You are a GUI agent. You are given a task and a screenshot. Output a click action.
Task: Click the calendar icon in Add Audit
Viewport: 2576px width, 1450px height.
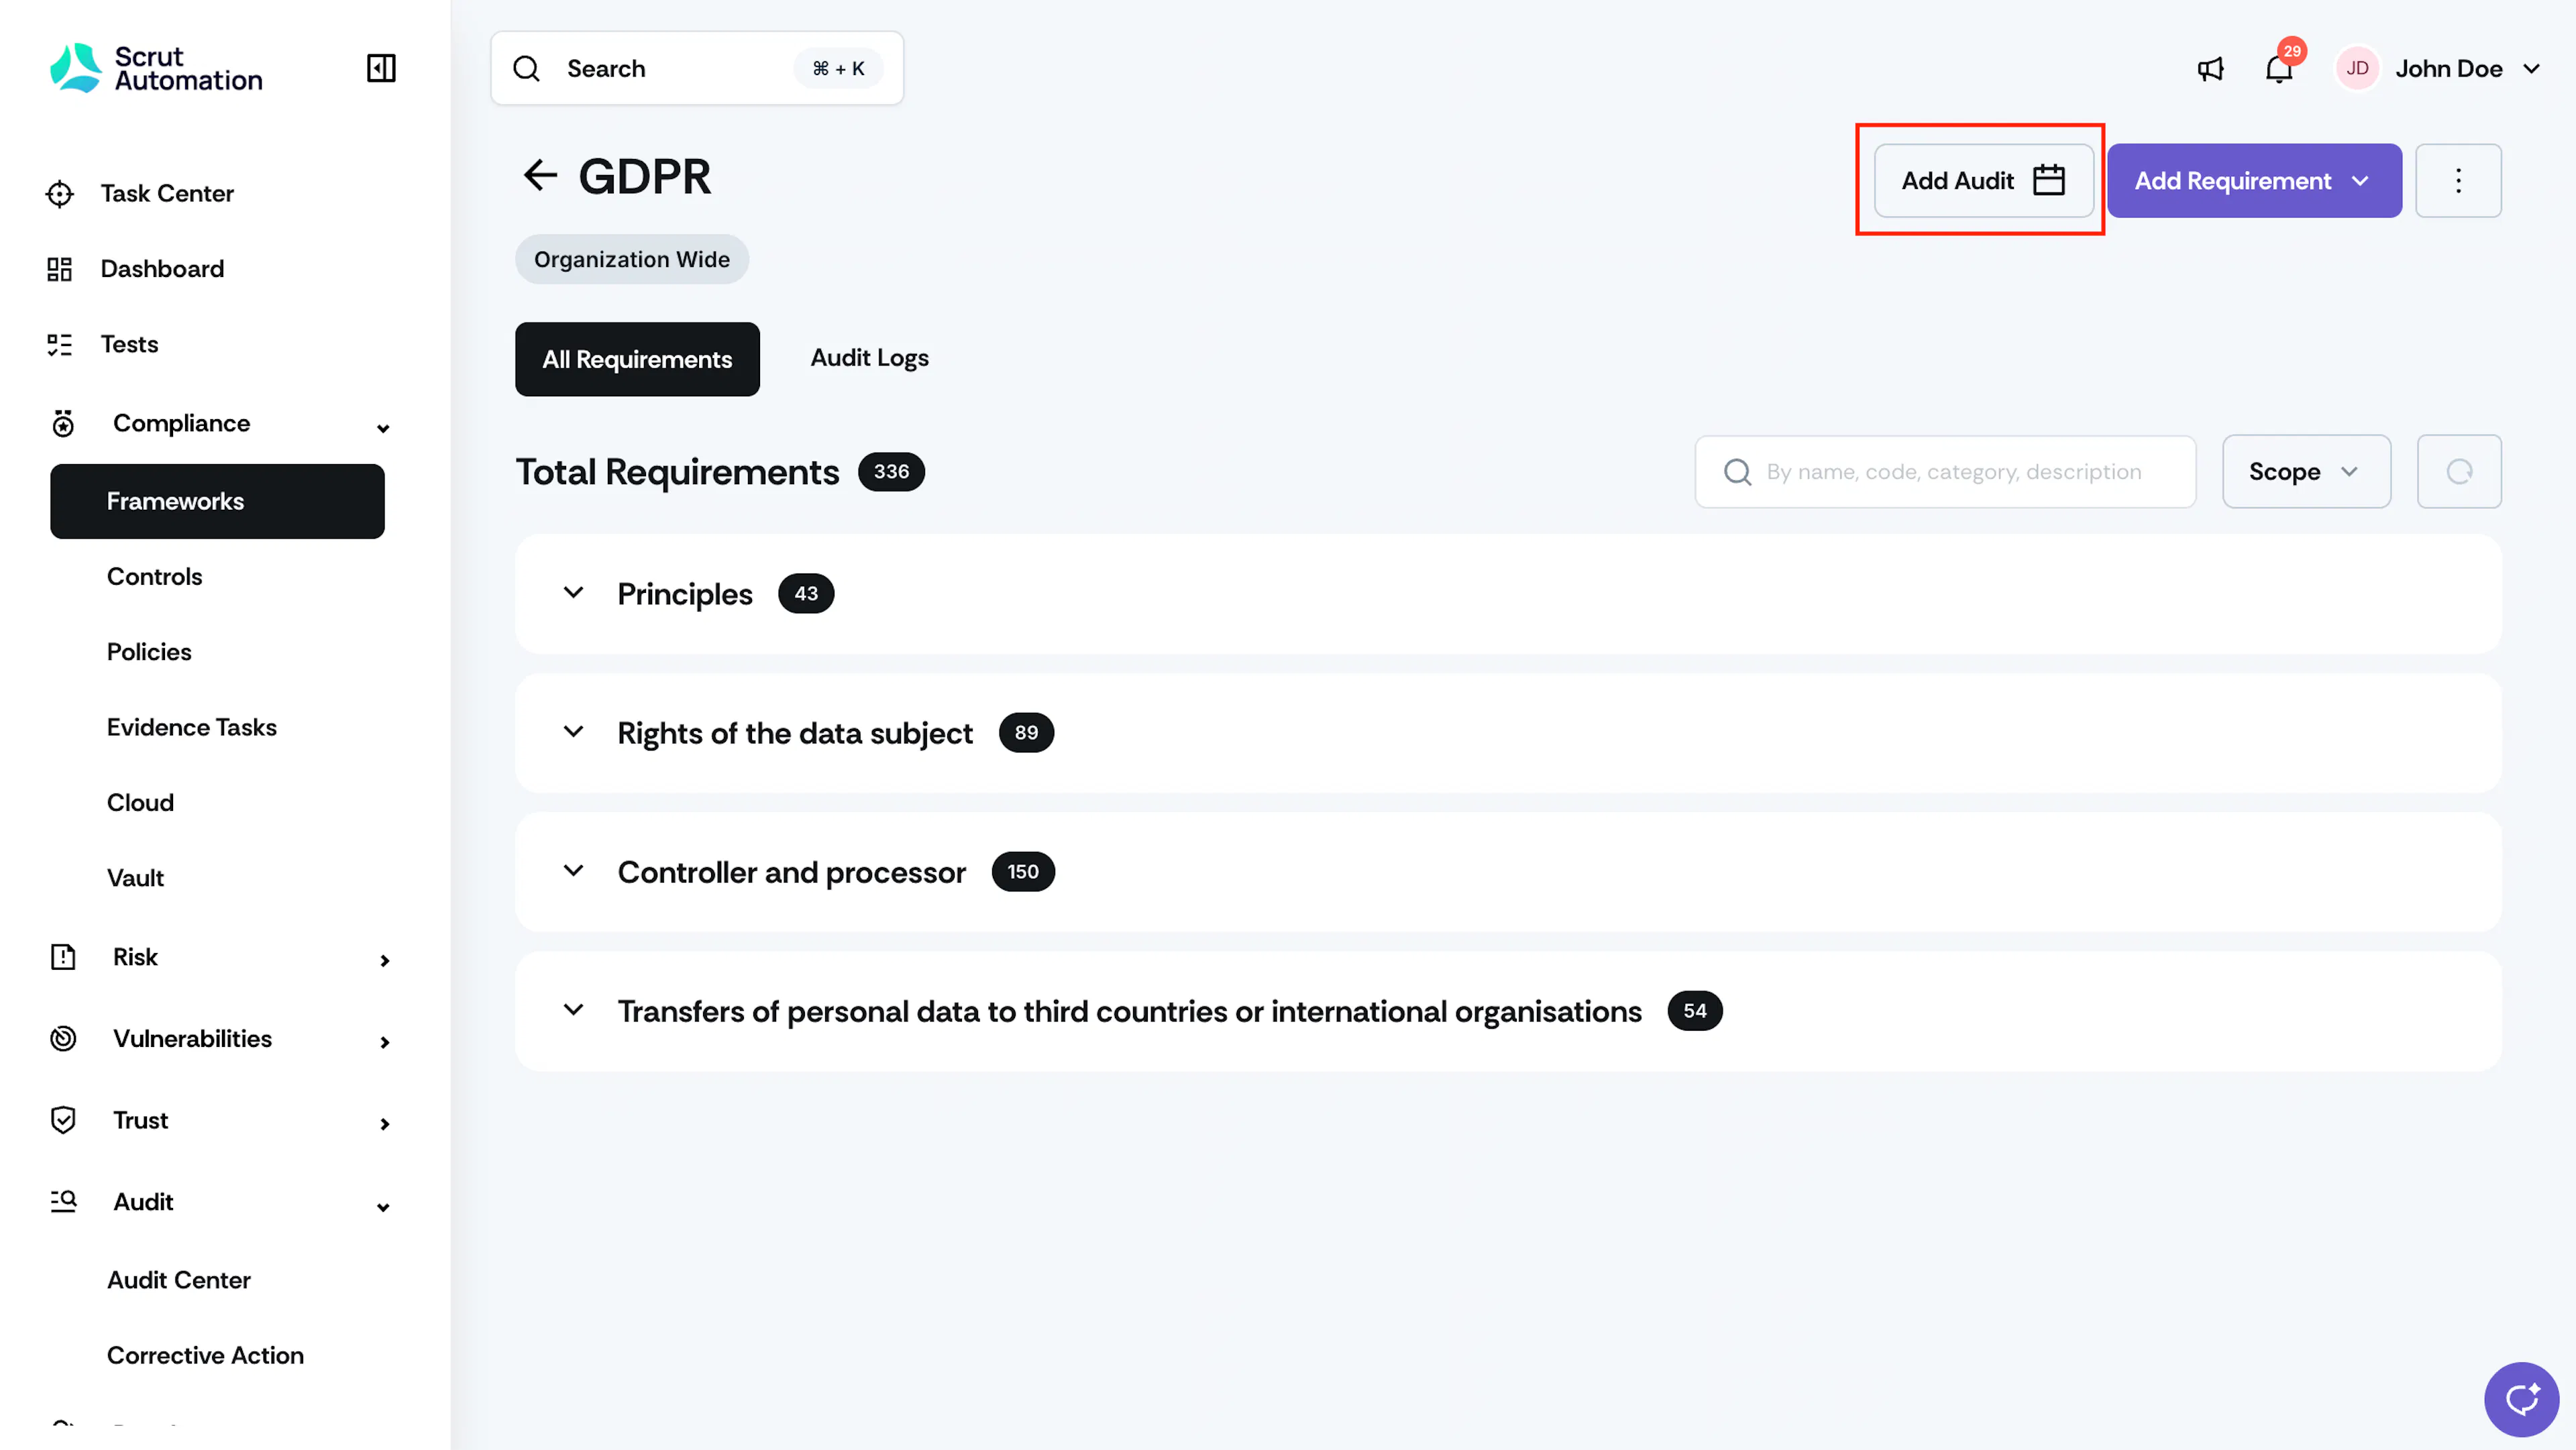[2048, 180]
